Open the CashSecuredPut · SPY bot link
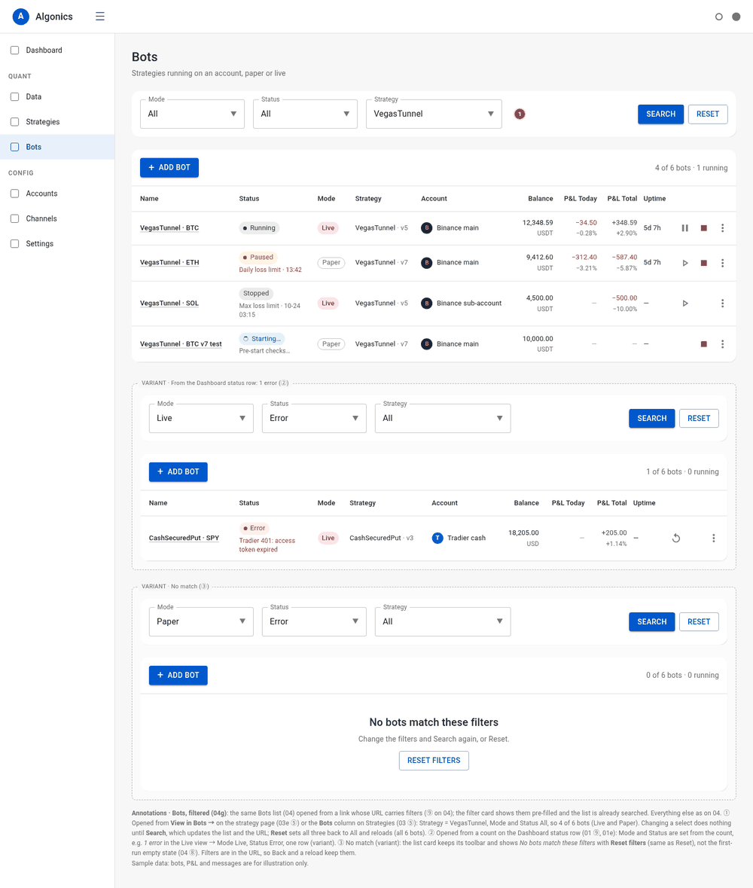The width and height of the screenshot is (753, 888). pyautogui.click(x=184, y=538)
